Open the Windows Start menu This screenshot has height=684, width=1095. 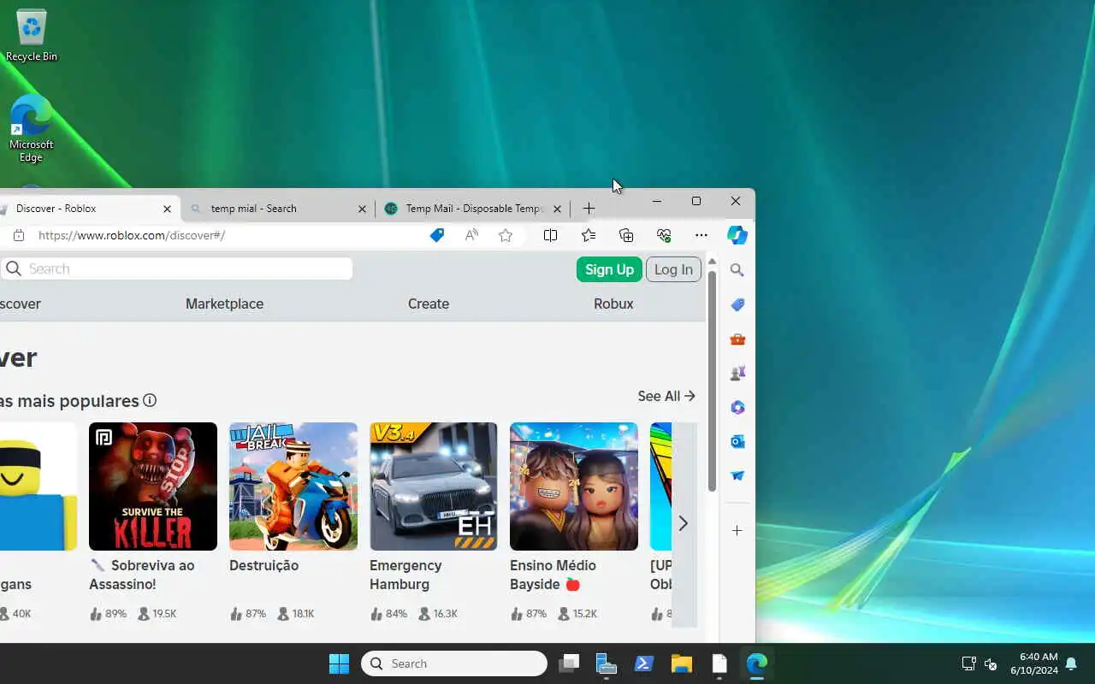tap(340, 663)
